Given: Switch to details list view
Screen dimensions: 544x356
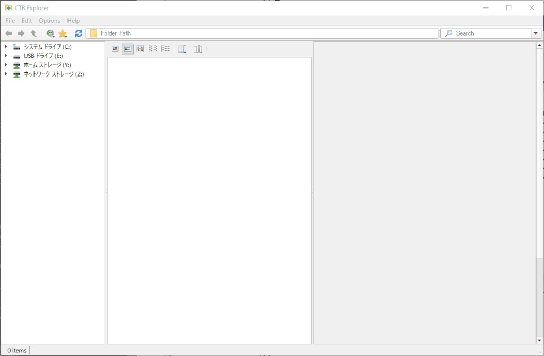Looking at the screenshot, I should click(166, 49).
